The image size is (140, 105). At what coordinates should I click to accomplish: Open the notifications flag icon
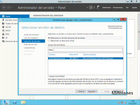pyautogui.click(x=98, y=7)
